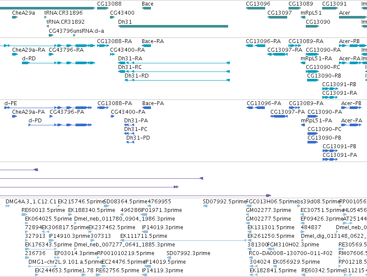Select the Dh31-RC transcript label
367x277 pixels.
pyautogui.click(x=130, y=67)
